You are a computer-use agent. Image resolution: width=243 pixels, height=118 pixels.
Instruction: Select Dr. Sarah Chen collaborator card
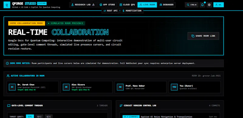pos(33,87)
